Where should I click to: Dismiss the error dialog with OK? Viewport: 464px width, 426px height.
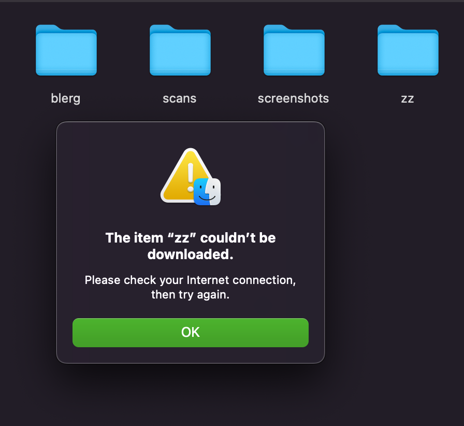pos(191,332)
